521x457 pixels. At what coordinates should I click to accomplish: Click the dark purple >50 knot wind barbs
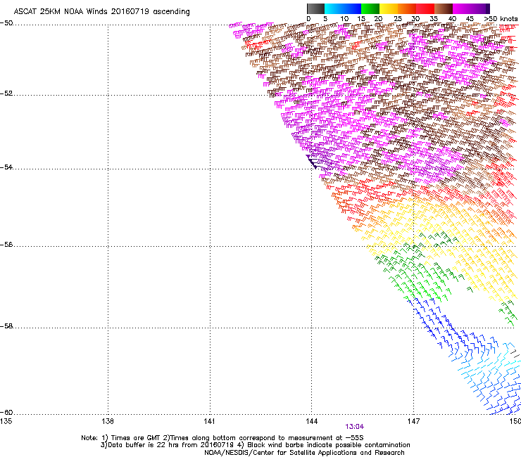(315, 161)
